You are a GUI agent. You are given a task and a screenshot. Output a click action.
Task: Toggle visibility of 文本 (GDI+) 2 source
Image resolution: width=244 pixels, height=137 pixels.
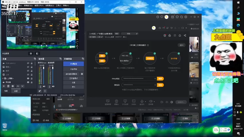(x=28, y=63)
